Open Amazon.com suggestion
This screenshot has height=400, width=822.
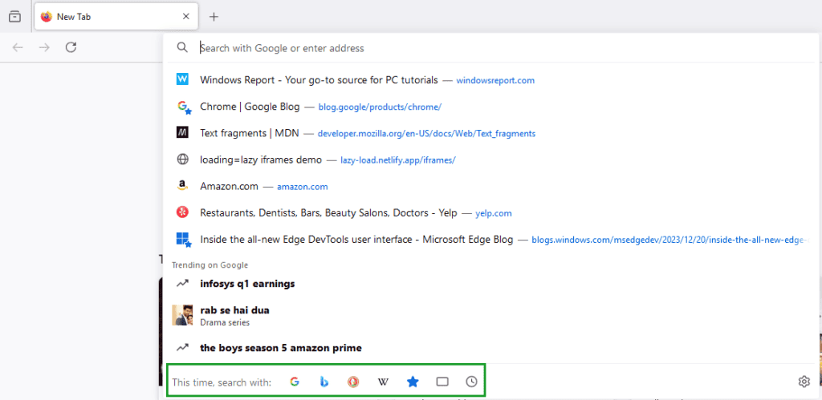click(x=490, y=187)
